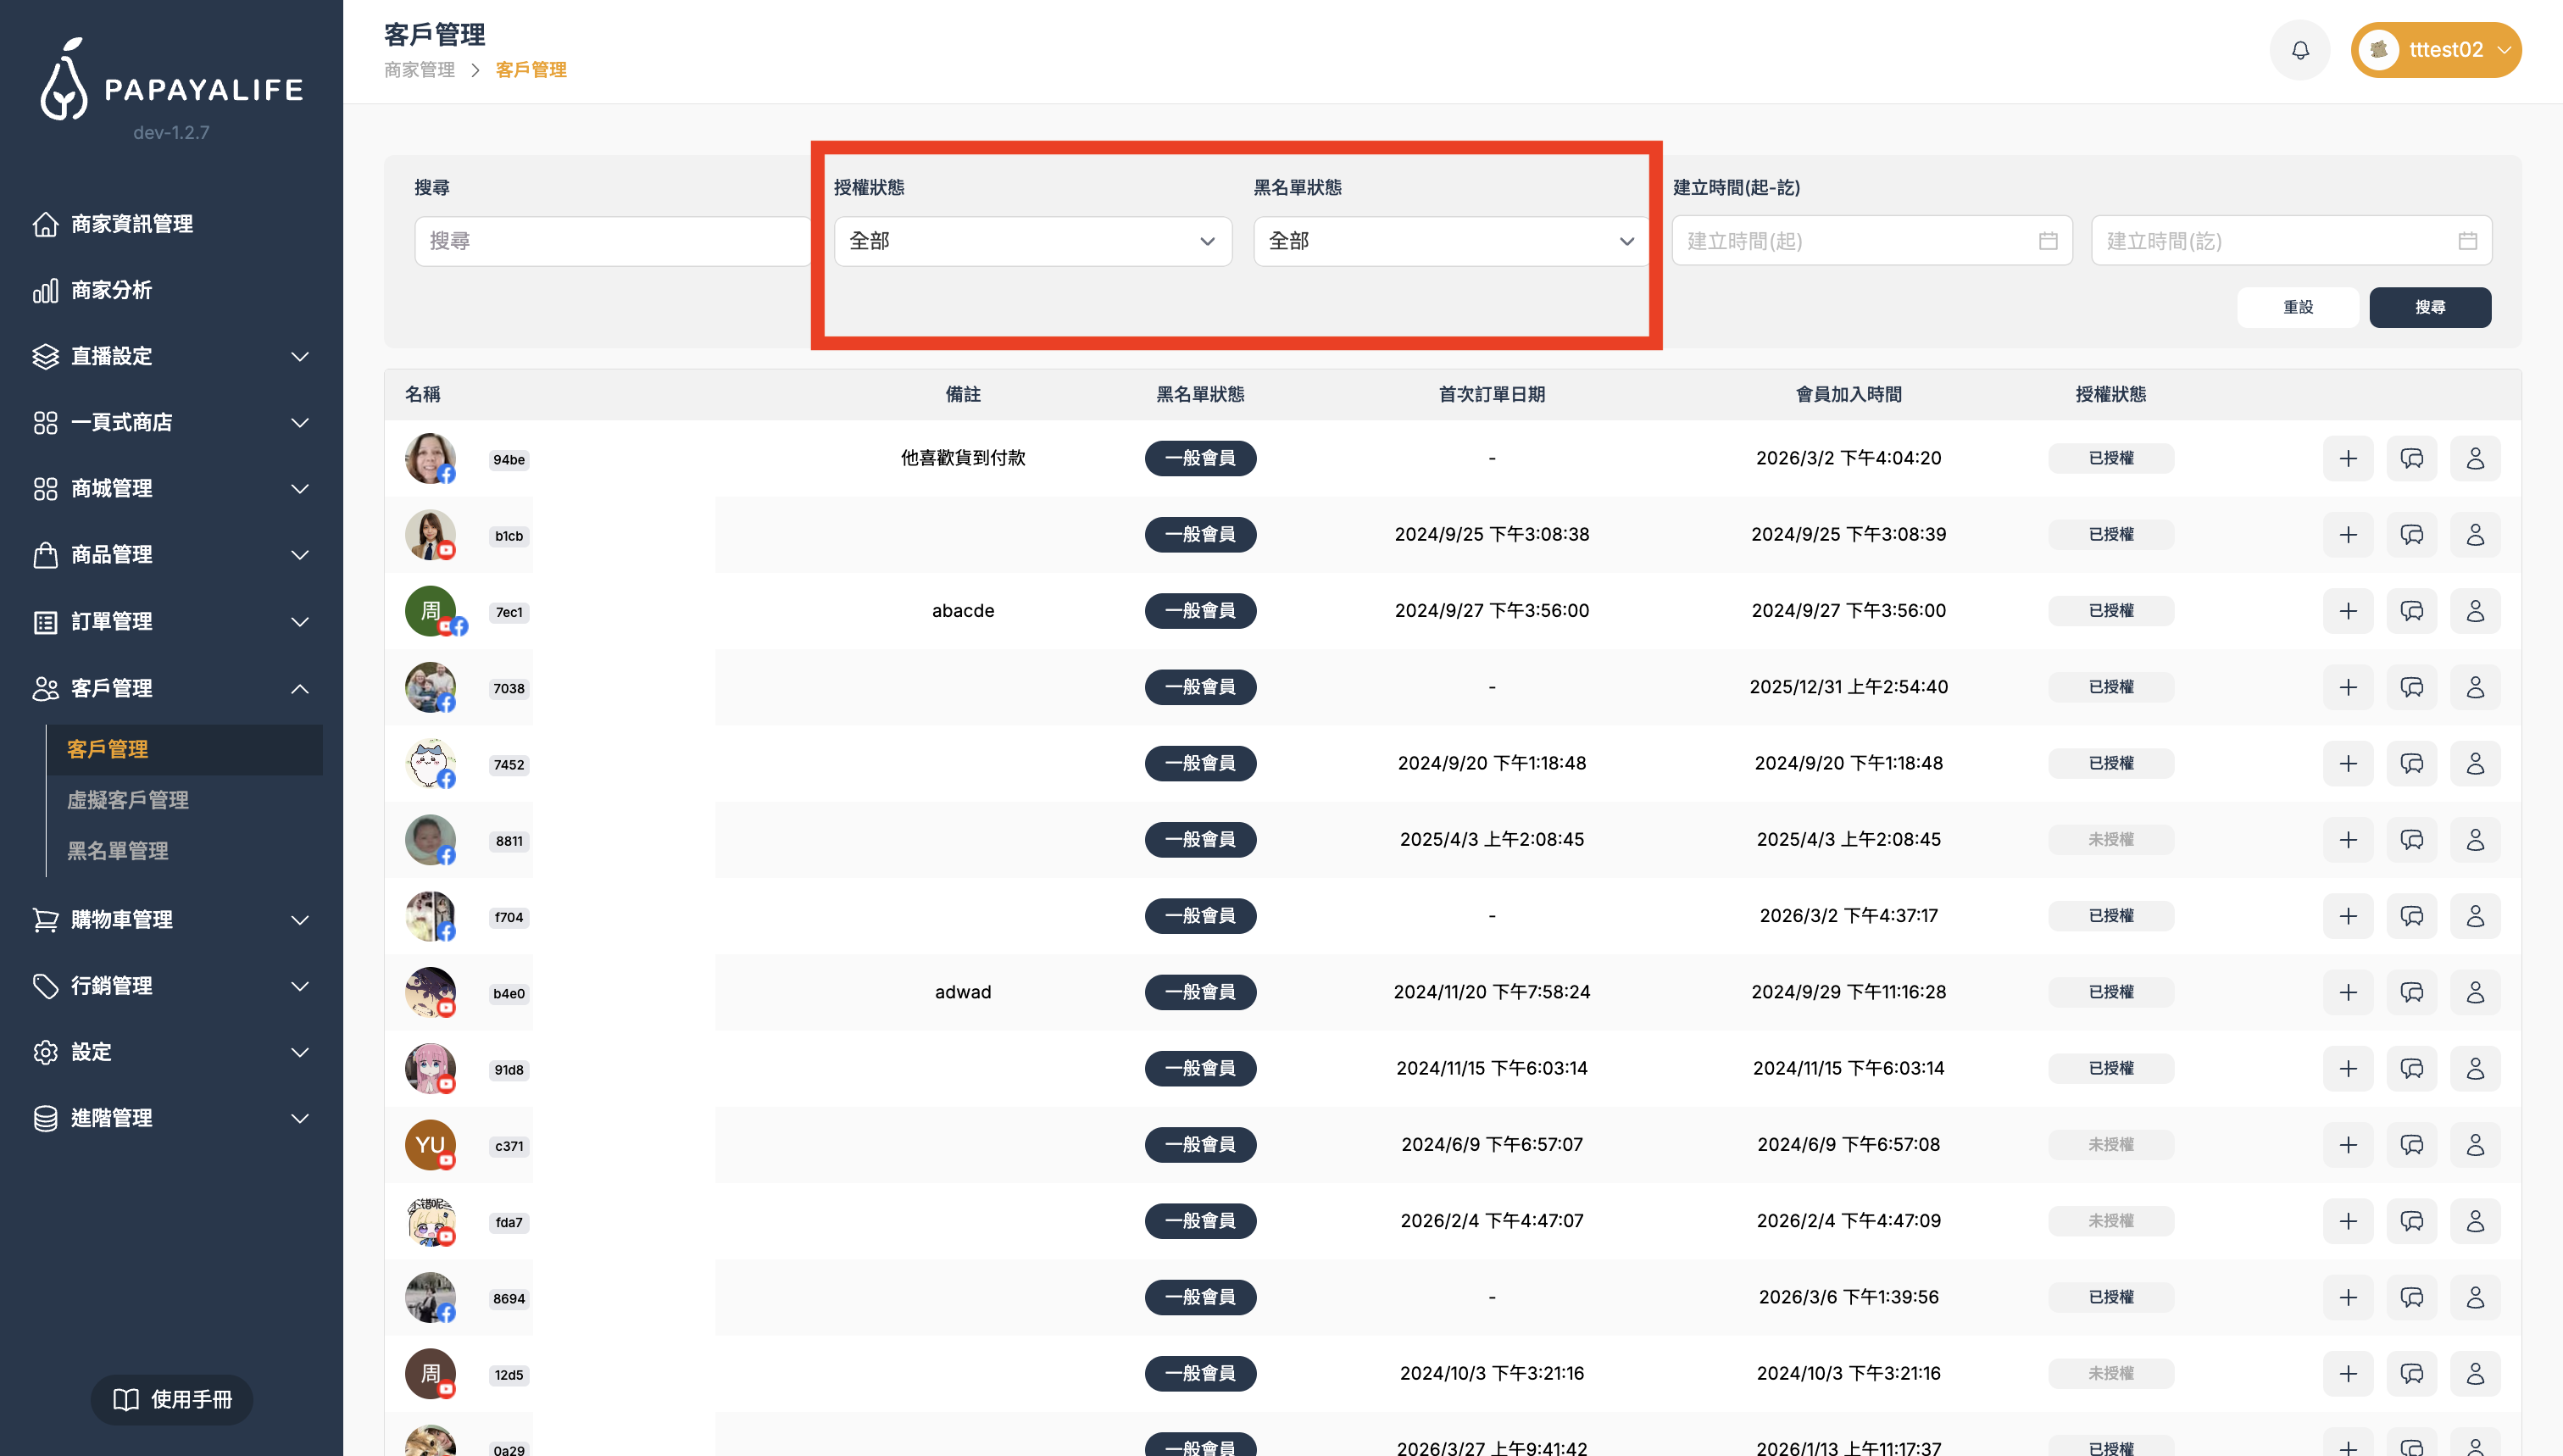Open the 使用手冊 manual button

[172, 1399]
